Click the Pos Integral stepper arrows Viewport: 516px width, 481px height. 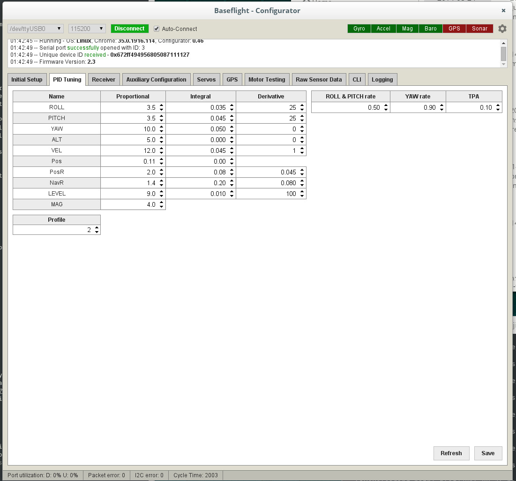point(232,161)
